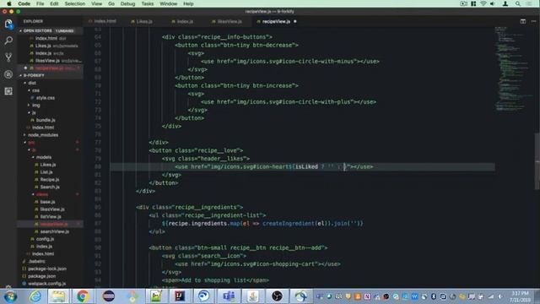Click the macOS Spotlight search icon
Viewport: 540px width, 304px height.
(x=517, y=3)
